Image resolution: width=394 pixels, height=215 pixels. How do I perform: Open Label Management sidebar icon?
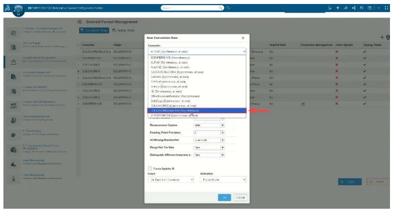pos(14,179)
